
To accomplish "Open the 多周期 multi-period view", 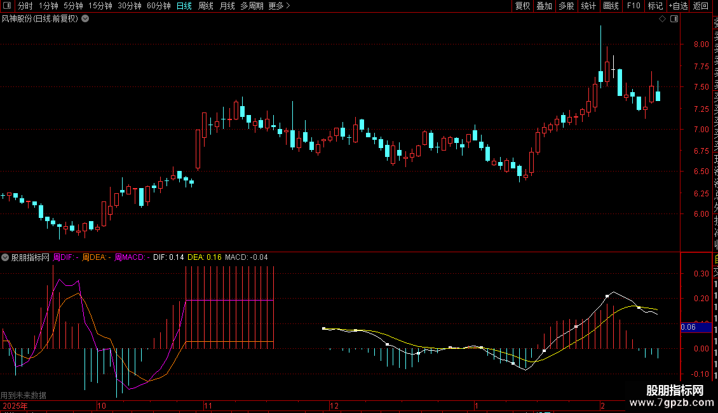I will tap(252, 6).
